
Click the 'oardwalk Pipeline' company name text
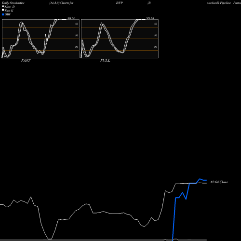click(219, 3)
